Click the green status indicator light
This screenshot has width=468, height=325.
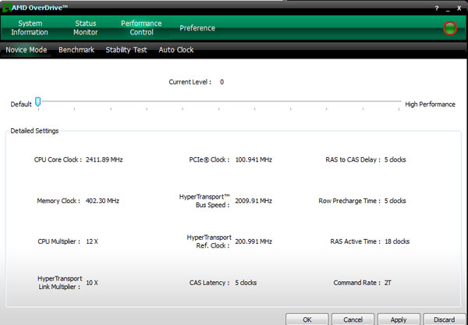(450, 28)
